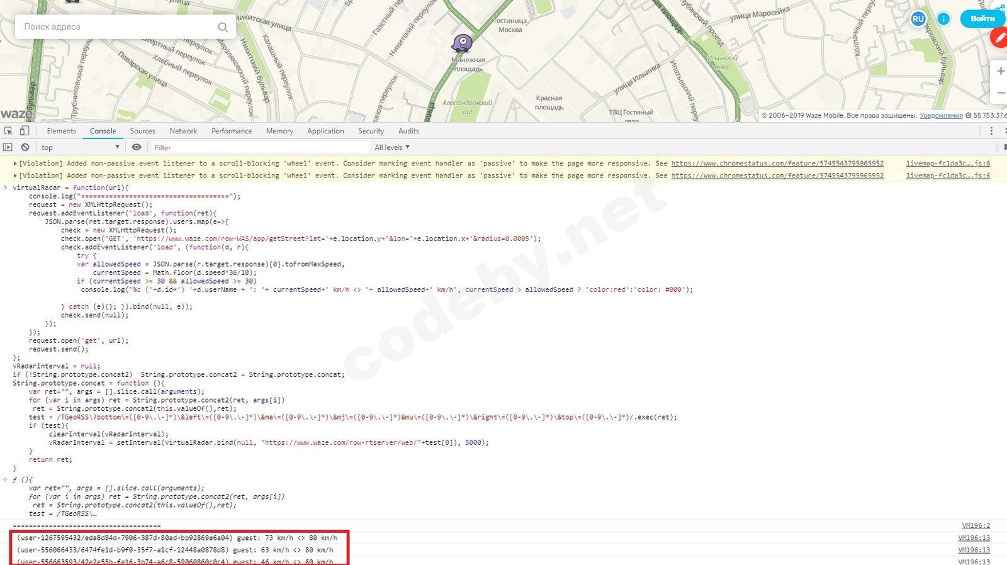Open VM196:13 link for the 63 km/h row

(974, 550)
